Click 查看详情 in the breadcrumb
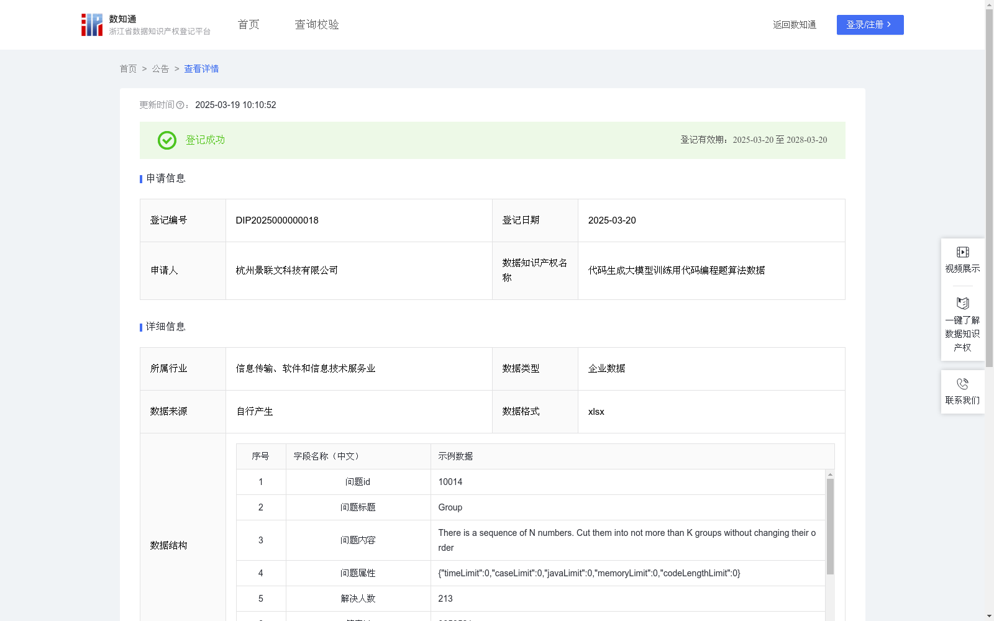The height and width of the screenshot is (621, 994). (201, 69)
